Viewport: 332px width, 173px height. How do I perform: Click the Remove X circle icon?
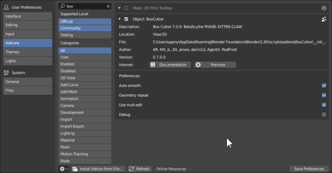click(198, 65)
